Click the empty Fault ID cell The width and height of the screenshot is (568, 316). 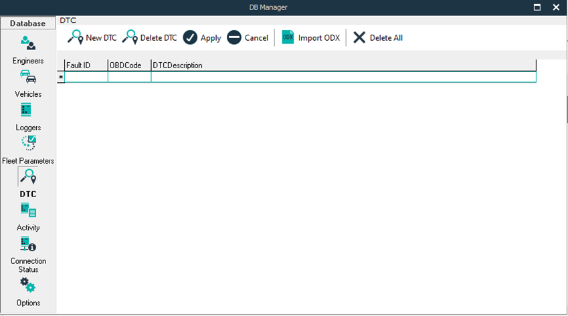click(86, 77)
